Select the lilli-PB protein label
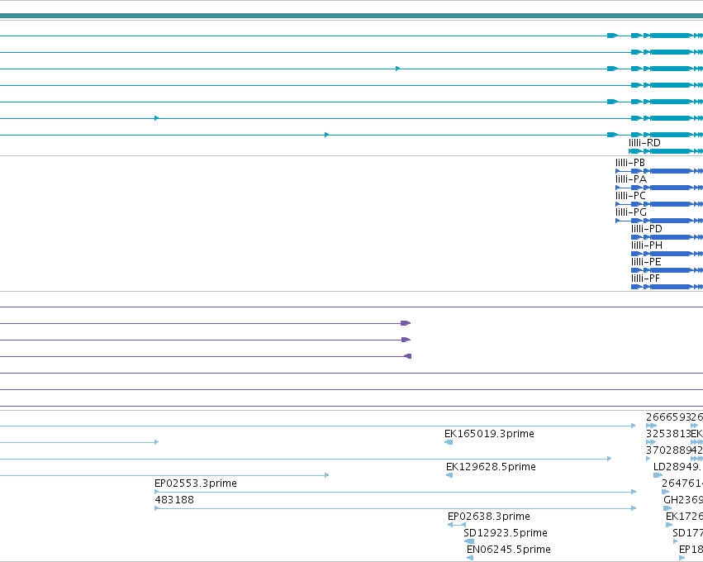Screen dimensions: 703x562 point(630,162)
